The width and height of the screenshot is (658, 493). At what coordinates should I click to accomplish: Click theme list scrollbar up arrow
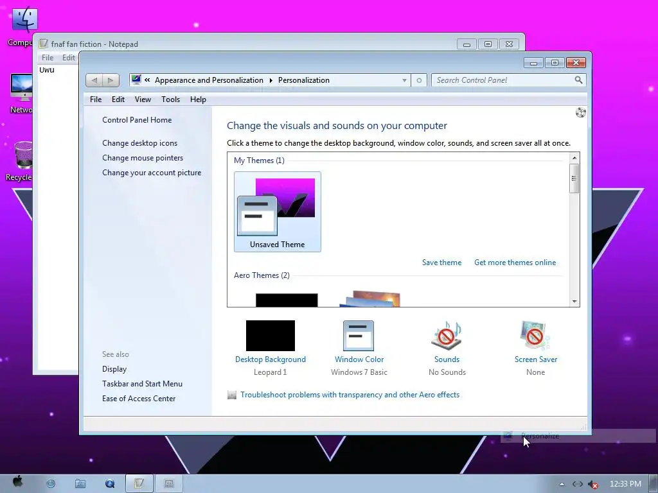tap(574, 158)
